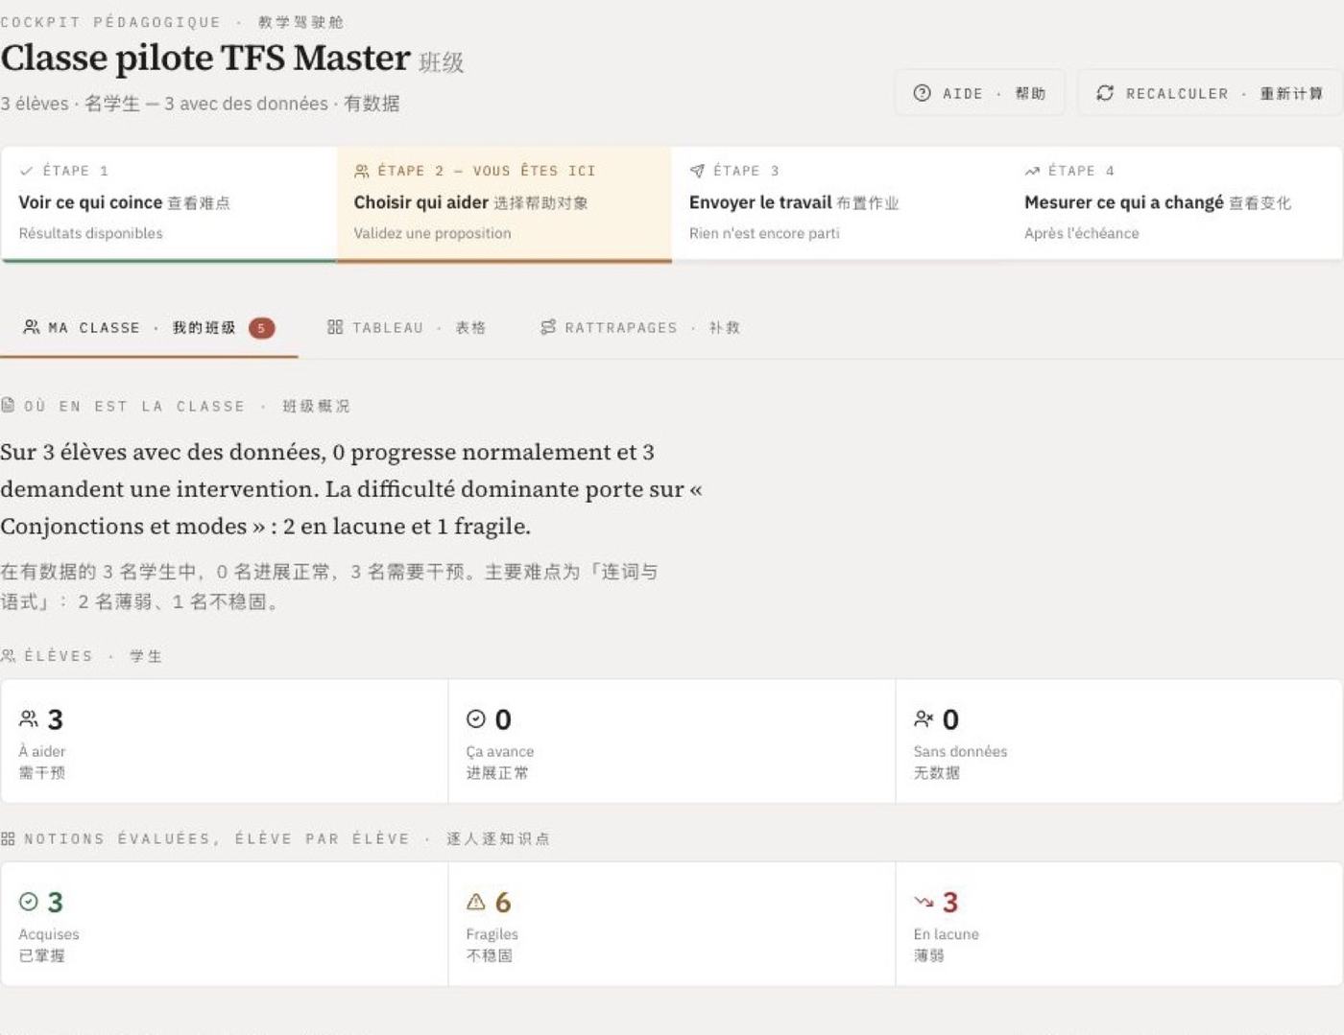Click the refresh arrows icon in RECALCULER
Viewport: 1344px width, 1035px height.
(1105, 93)
